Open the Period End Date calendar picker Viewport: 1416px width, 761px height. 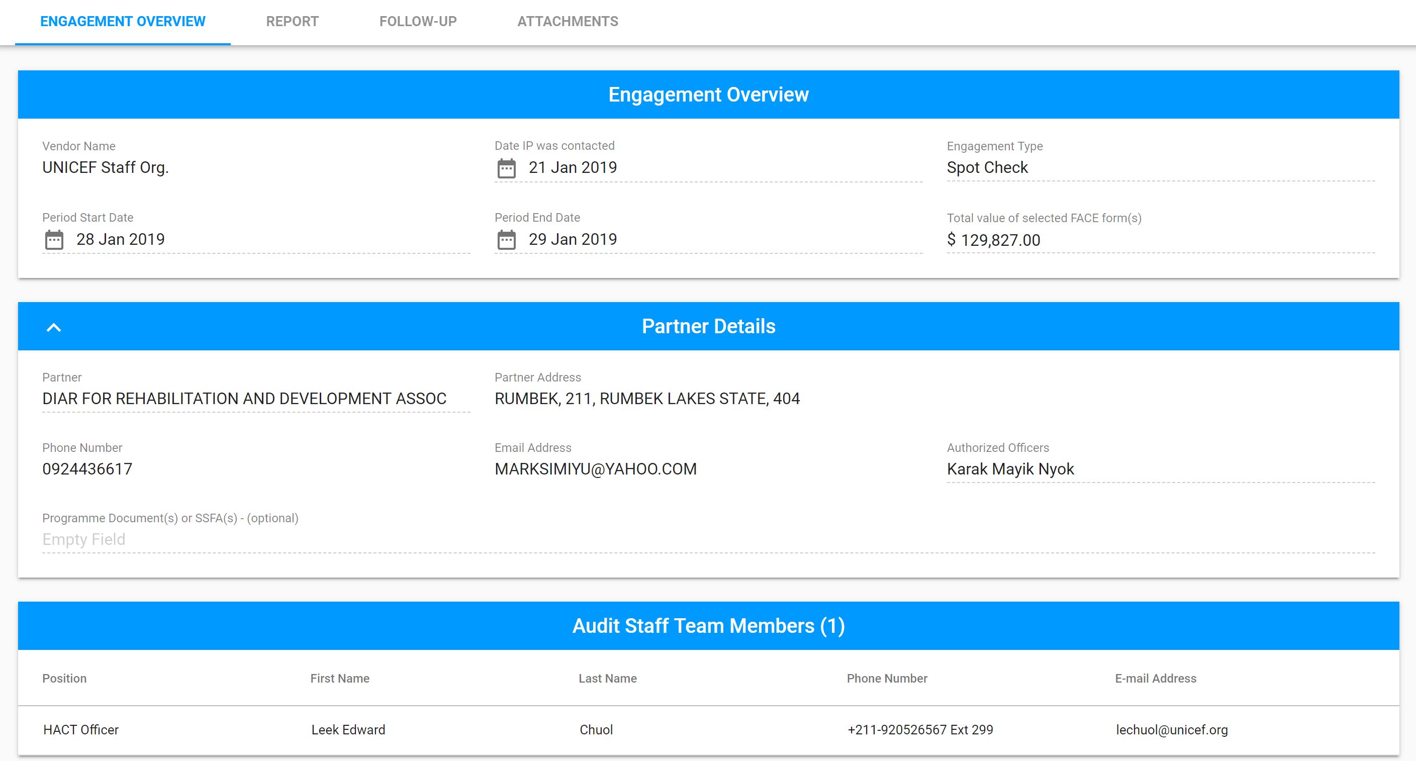[506, 239]
